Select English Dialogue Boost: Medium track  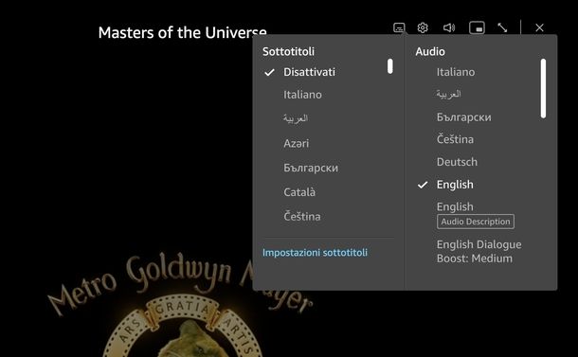(479, 251)
